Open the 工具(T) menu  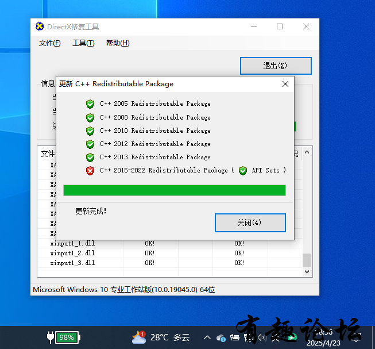(83, 43)
